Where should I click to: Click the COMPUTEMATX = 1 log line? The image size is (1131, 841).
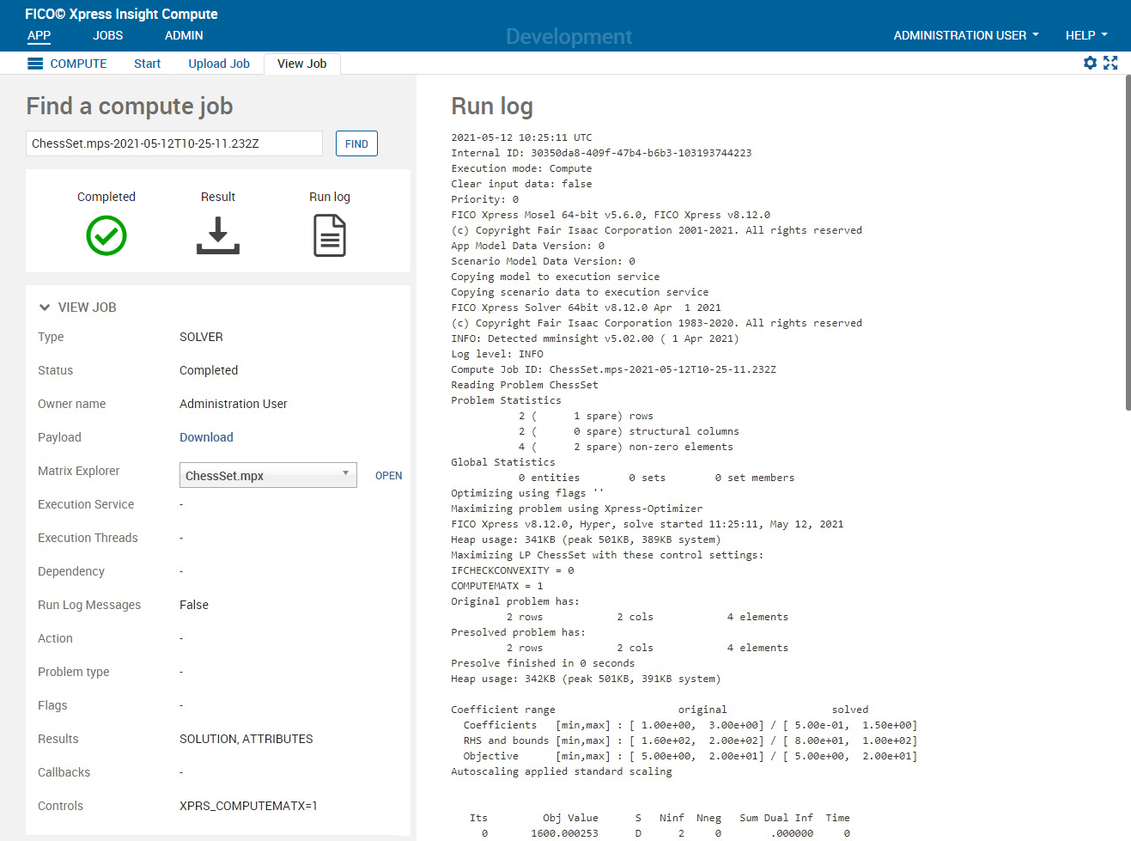[497, 586]
